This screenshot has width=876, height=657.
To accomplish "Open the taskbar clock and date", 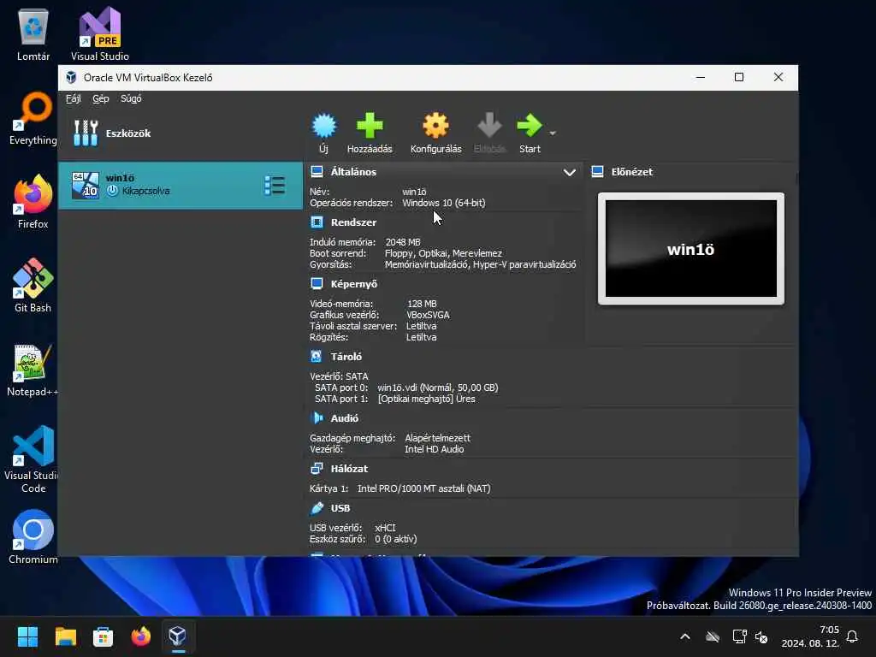I will click(x=810, y=636).
